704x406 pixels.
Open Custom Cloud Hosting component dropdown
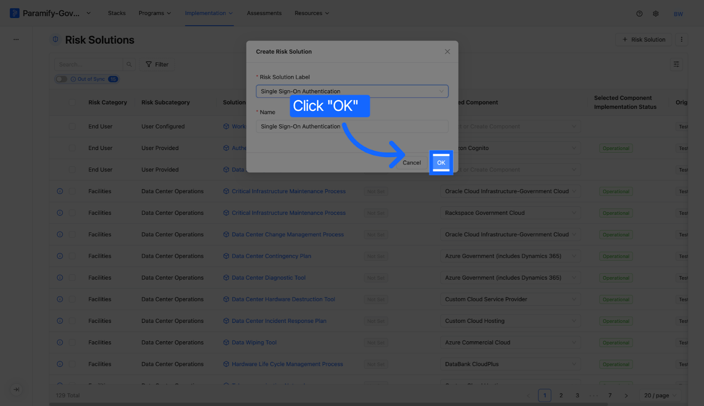tap(510, 321)
